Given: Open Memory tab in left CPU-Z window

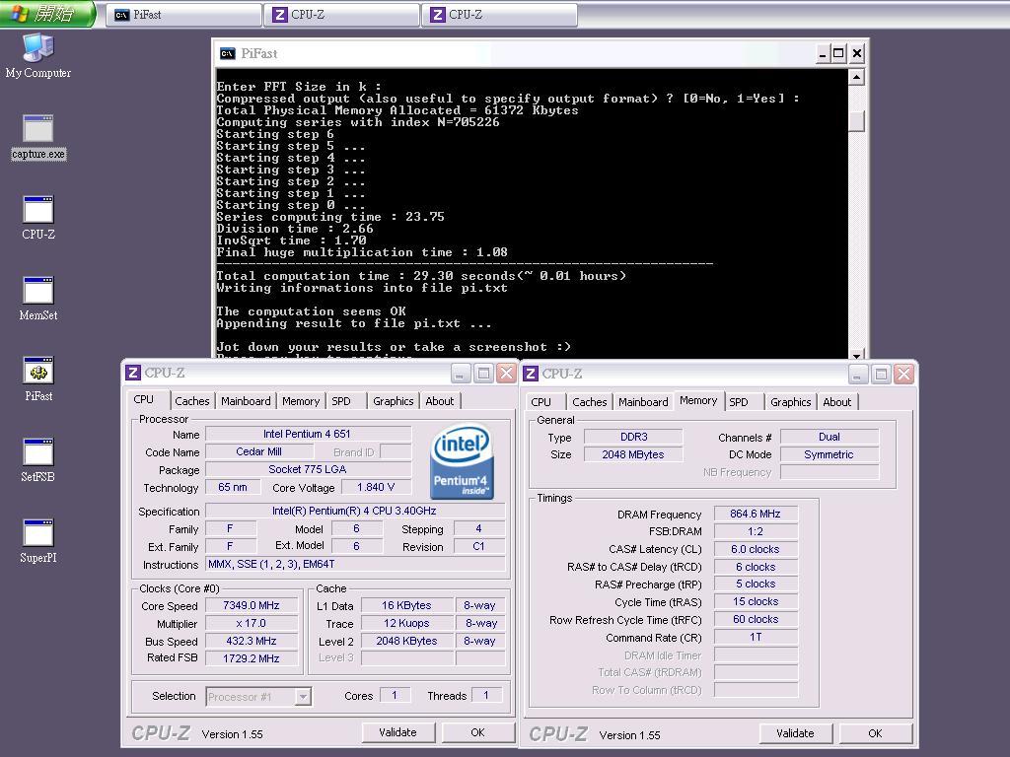Looking at the screenshot, I should [x=301, y=401].
